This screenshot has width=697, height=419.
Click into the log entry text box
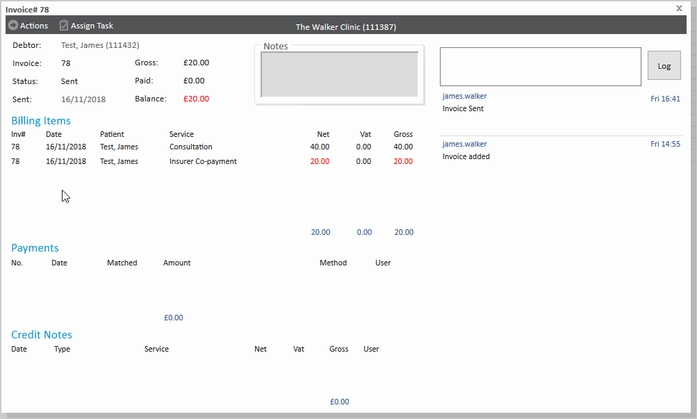point(540,67)
